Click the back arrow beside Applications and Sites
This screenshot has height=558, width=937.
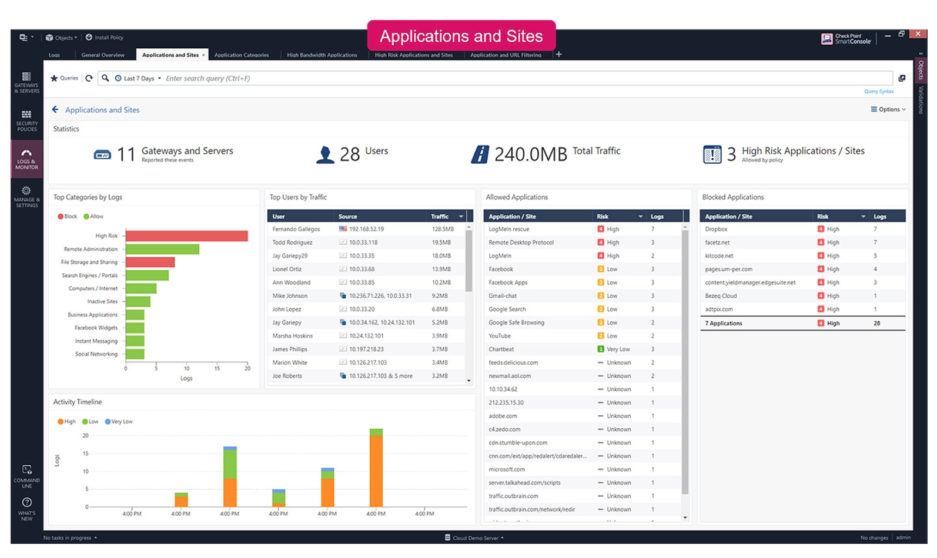point(55,110)
